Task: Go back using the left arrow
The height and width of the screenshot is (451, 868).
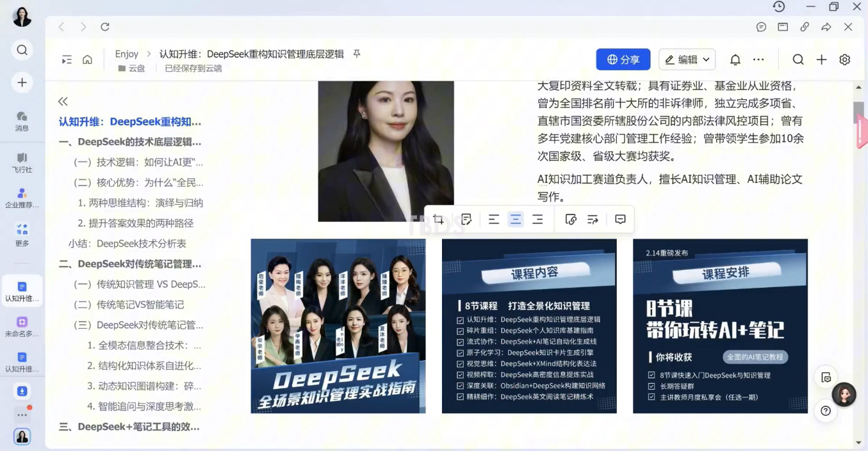Action: (x=61, y=27)
